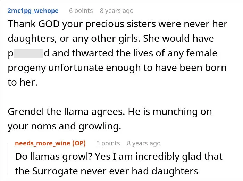
Task: Click the question Do llamas growl?
Action: [54, 157]
